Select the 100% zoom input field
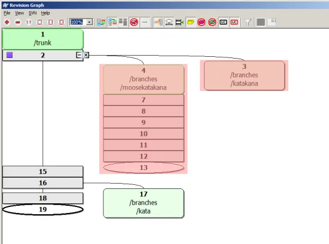 point(78,22)
